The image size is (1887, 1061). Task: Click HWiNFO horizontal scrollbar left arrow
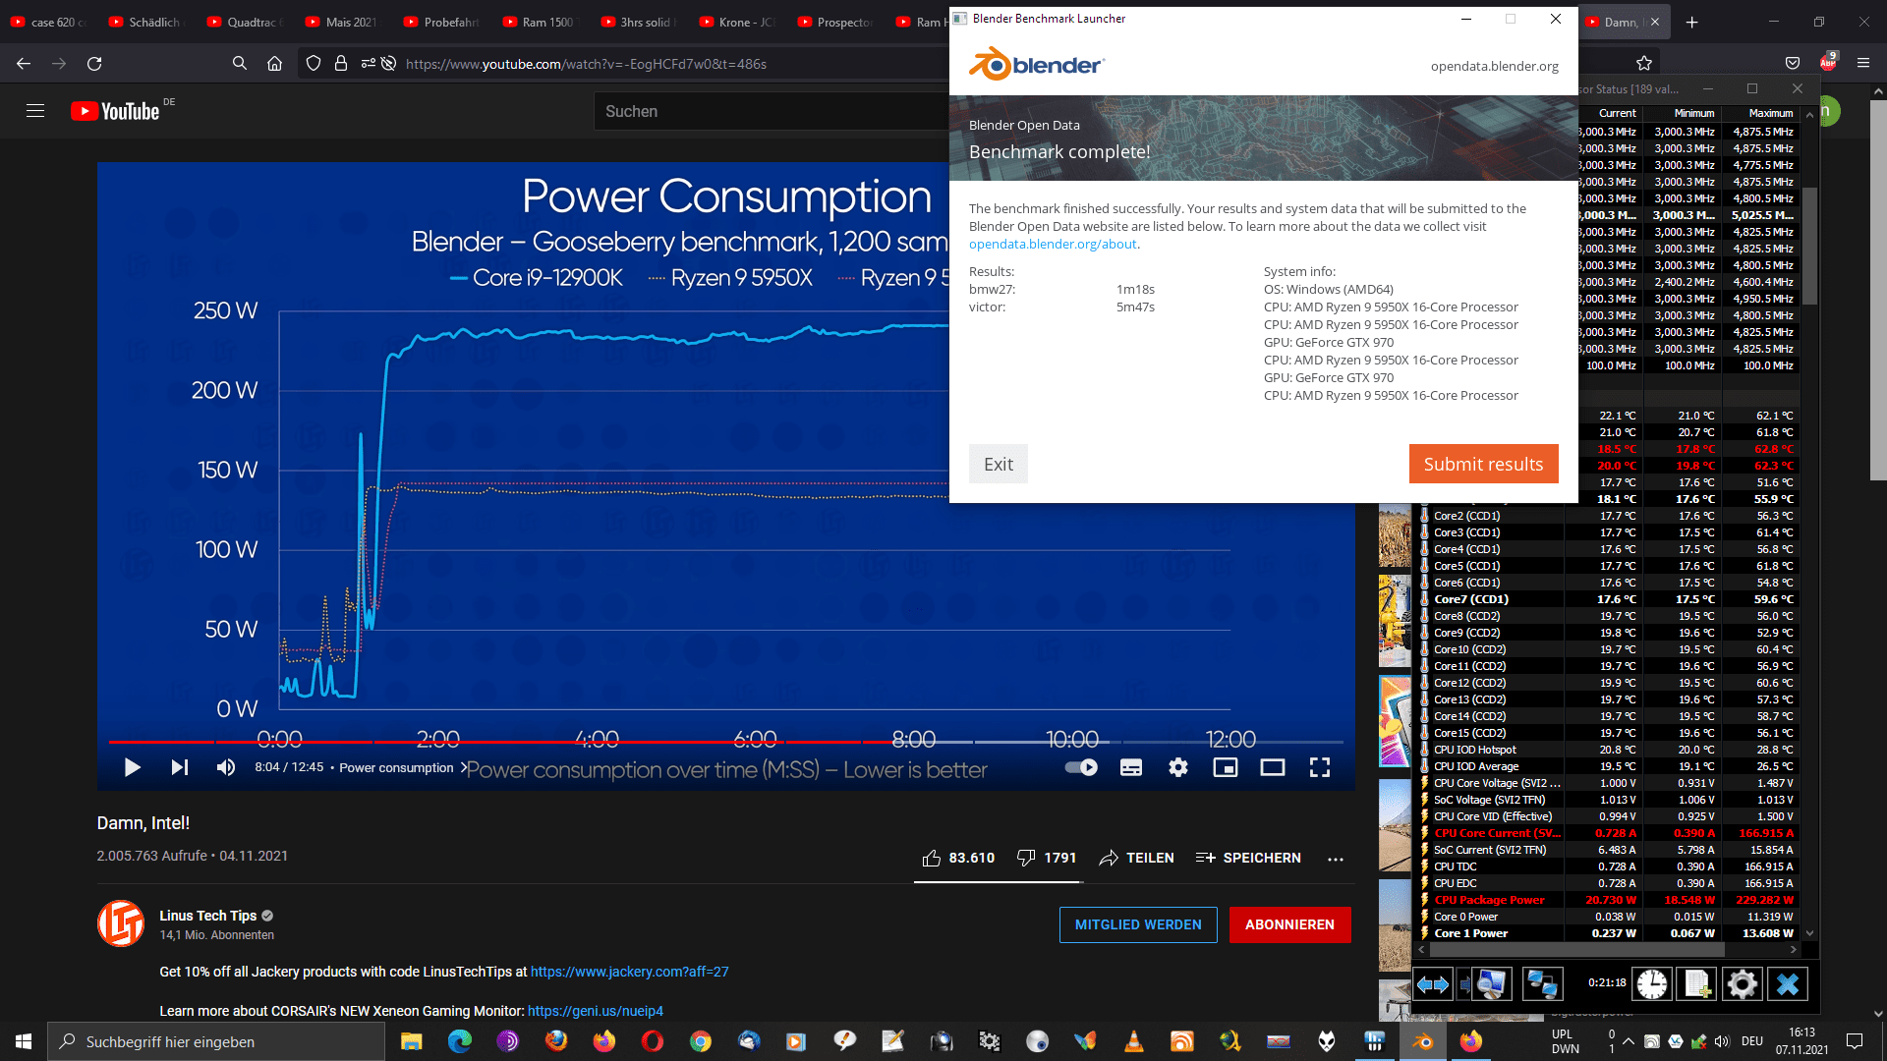1421,950
